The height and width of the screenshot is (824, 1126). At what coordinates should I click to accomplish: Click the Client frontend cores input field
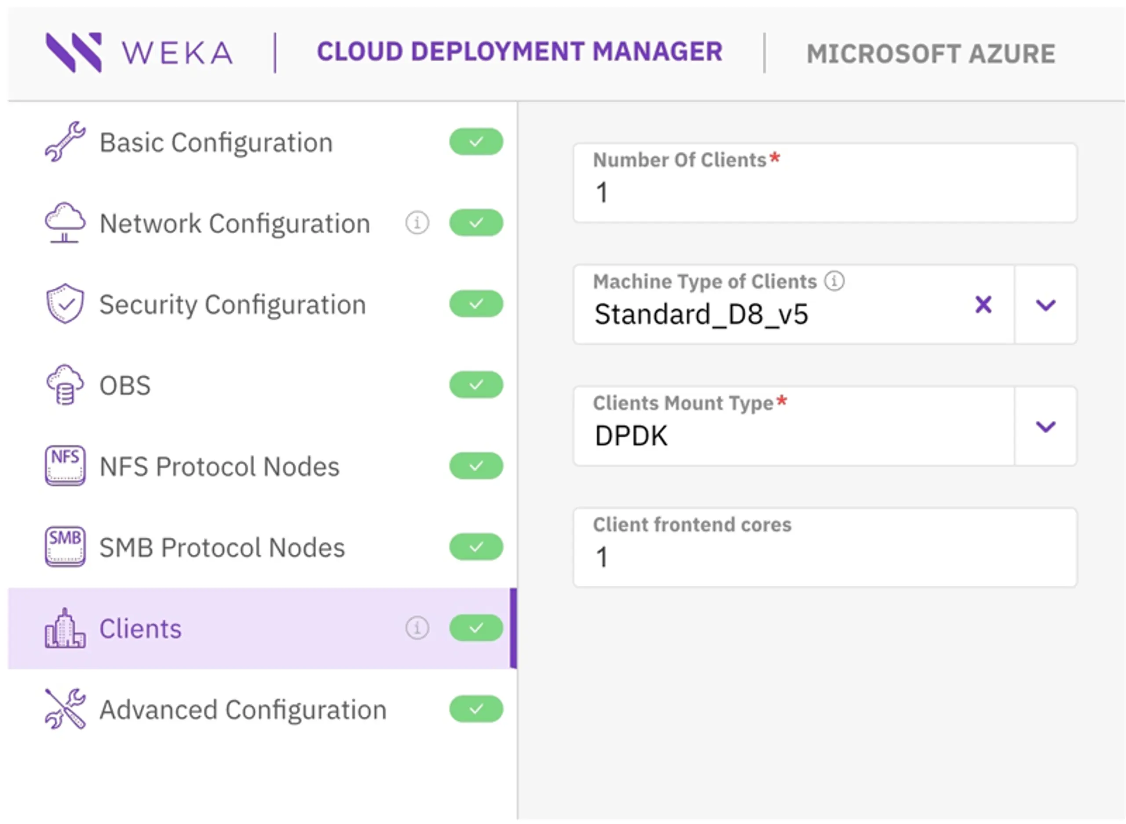825,547
